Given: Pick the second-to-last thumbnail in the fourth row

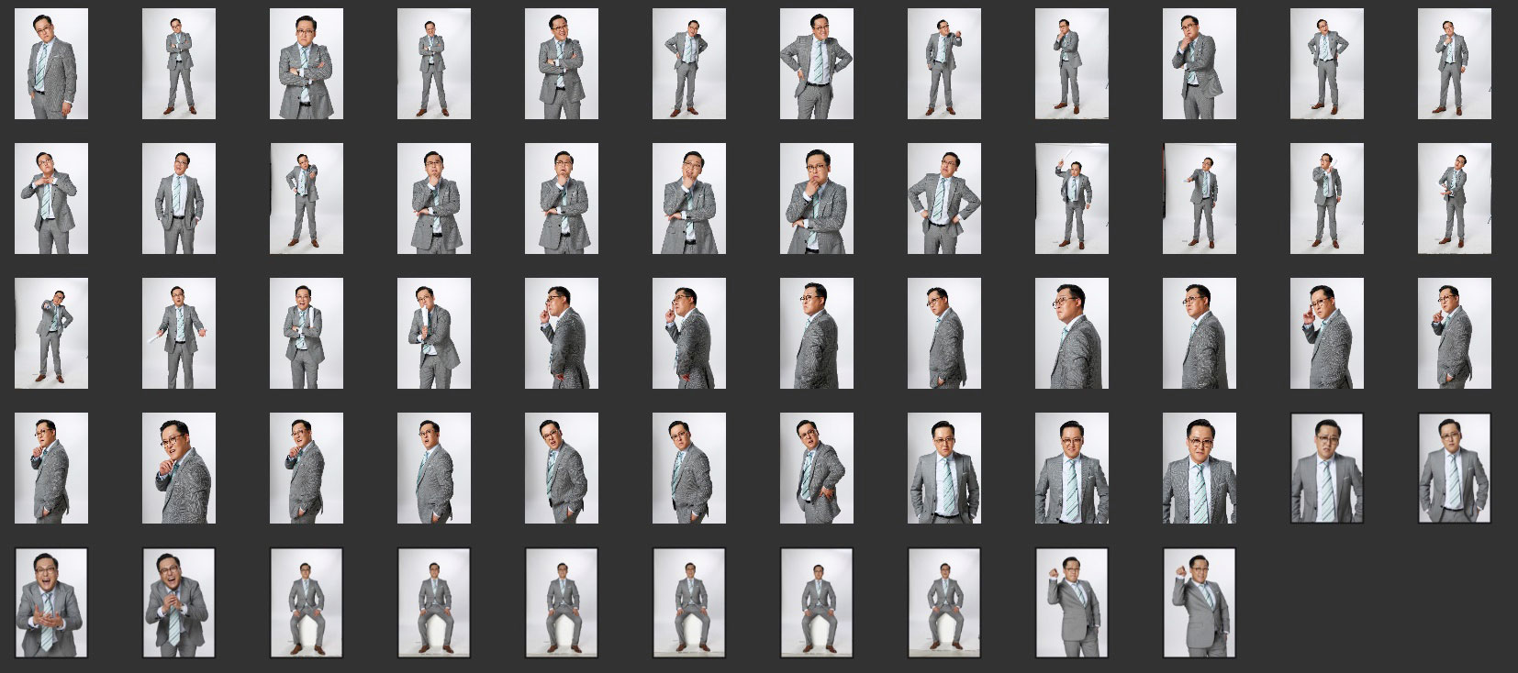Looking at the screenshot, I should pyautogui.click(x=1326, y=468).
